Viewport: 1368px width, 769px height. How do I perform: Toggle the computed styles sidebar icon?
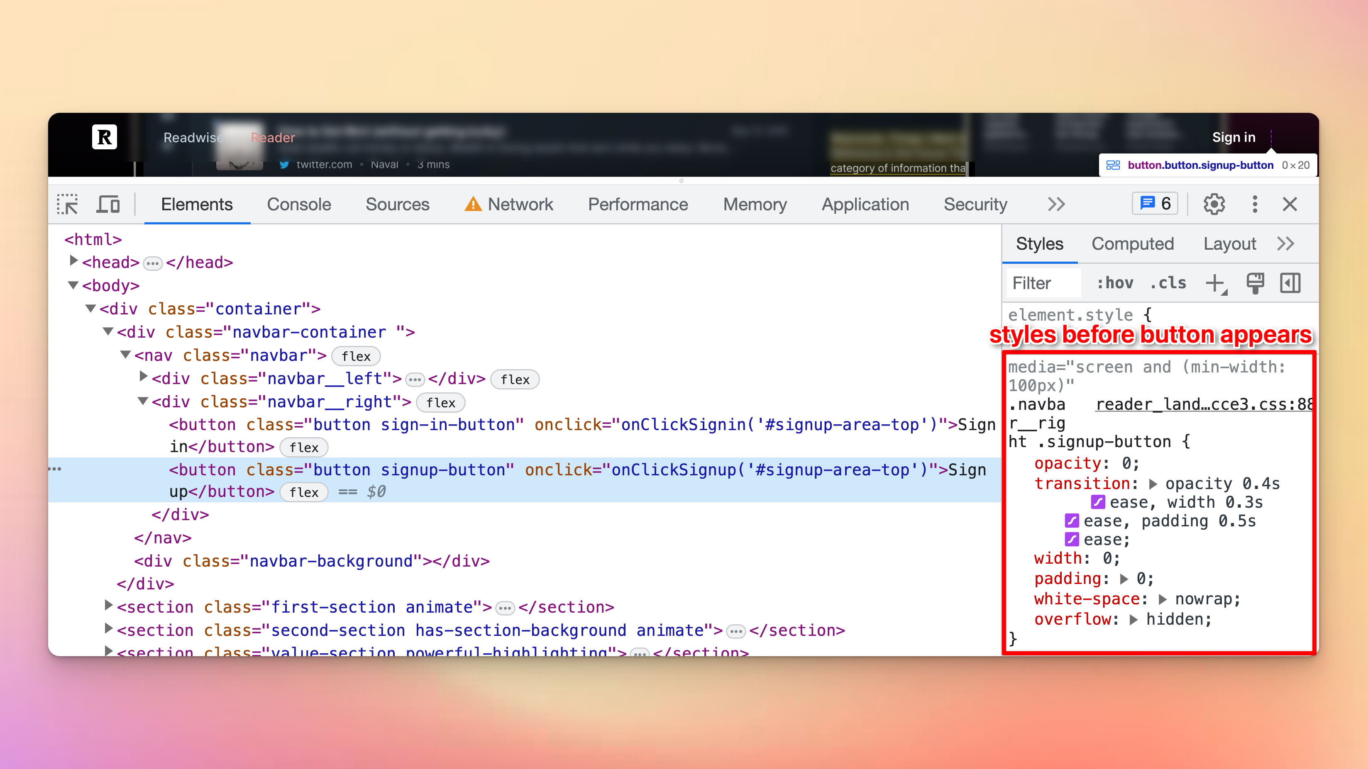coord(1290,283)
